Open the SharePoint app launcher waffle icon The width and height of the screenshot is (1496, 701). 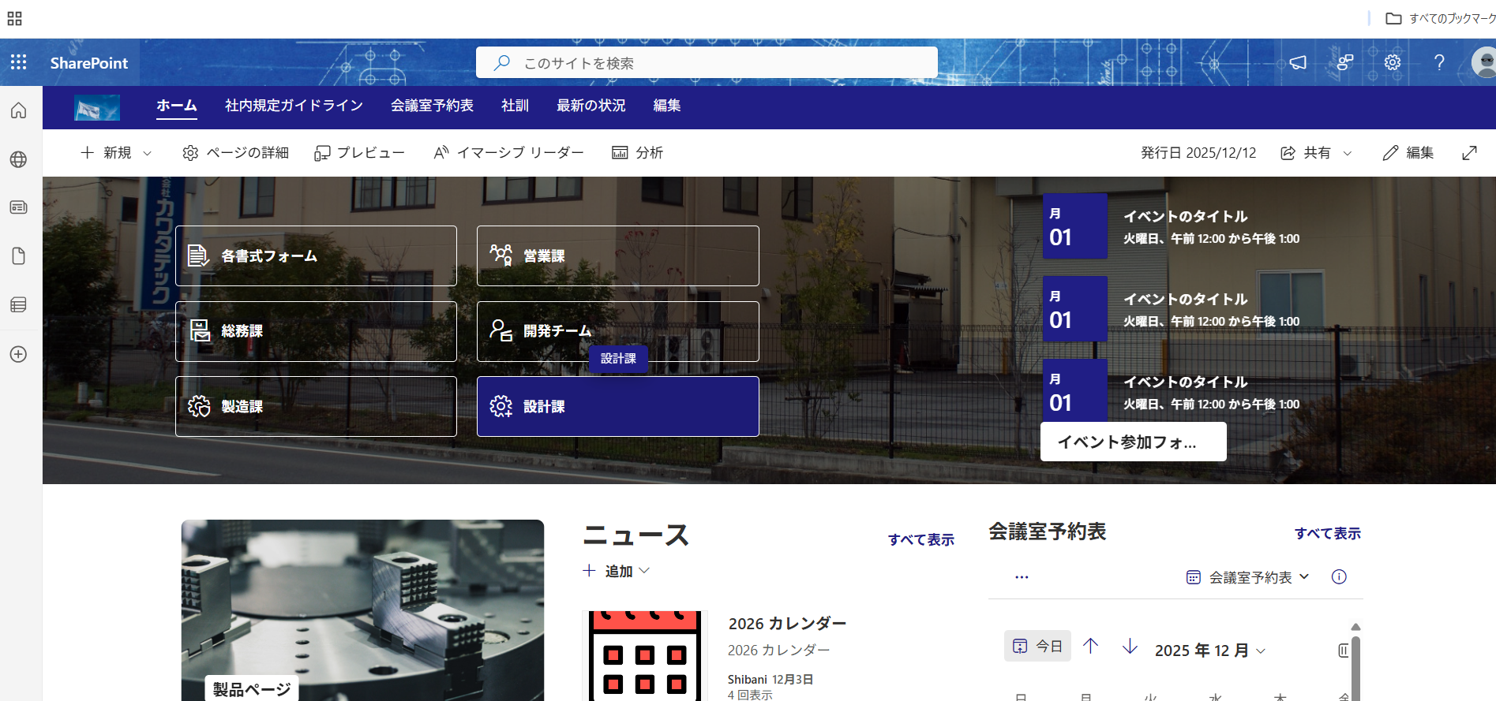click(x=18, y=62)
